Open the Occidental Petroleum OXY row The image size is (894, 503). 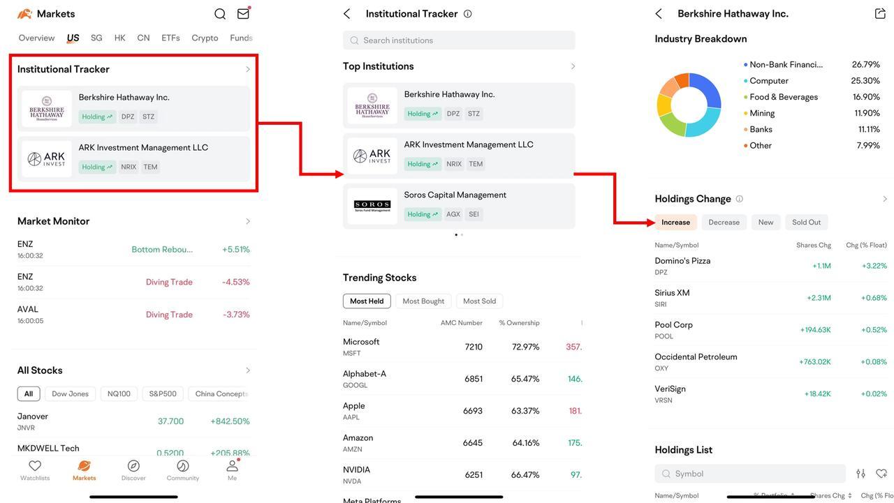(x=771, y=362)
